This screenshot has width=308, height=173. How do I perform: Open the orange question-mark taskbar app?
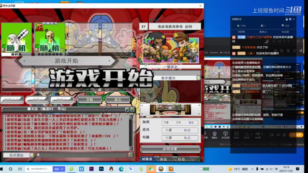point(171,169)
